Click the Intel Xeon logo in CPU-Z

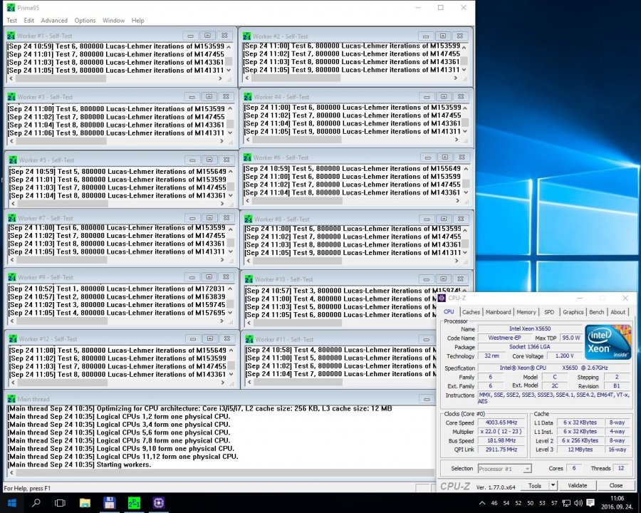pos(607,341)
